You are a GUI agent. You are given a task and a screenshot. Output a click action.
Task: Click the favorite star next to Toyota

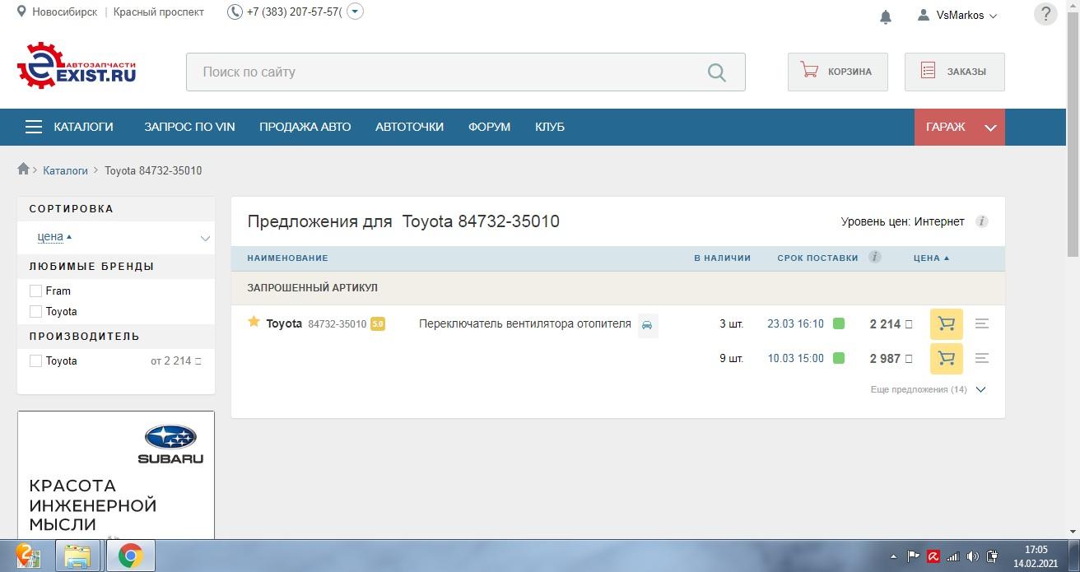pyautogui.click(x=254, y=322)
